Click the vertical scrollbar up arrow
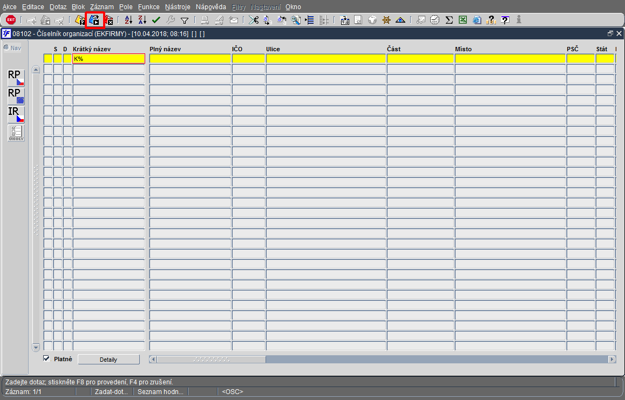Screen dimensions: 625x400 point(36,69)
